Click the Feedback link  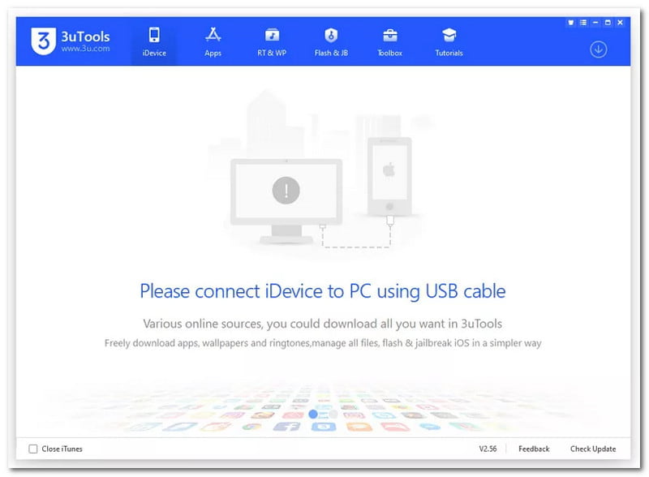pyautogui.click(x=534, y=449)
